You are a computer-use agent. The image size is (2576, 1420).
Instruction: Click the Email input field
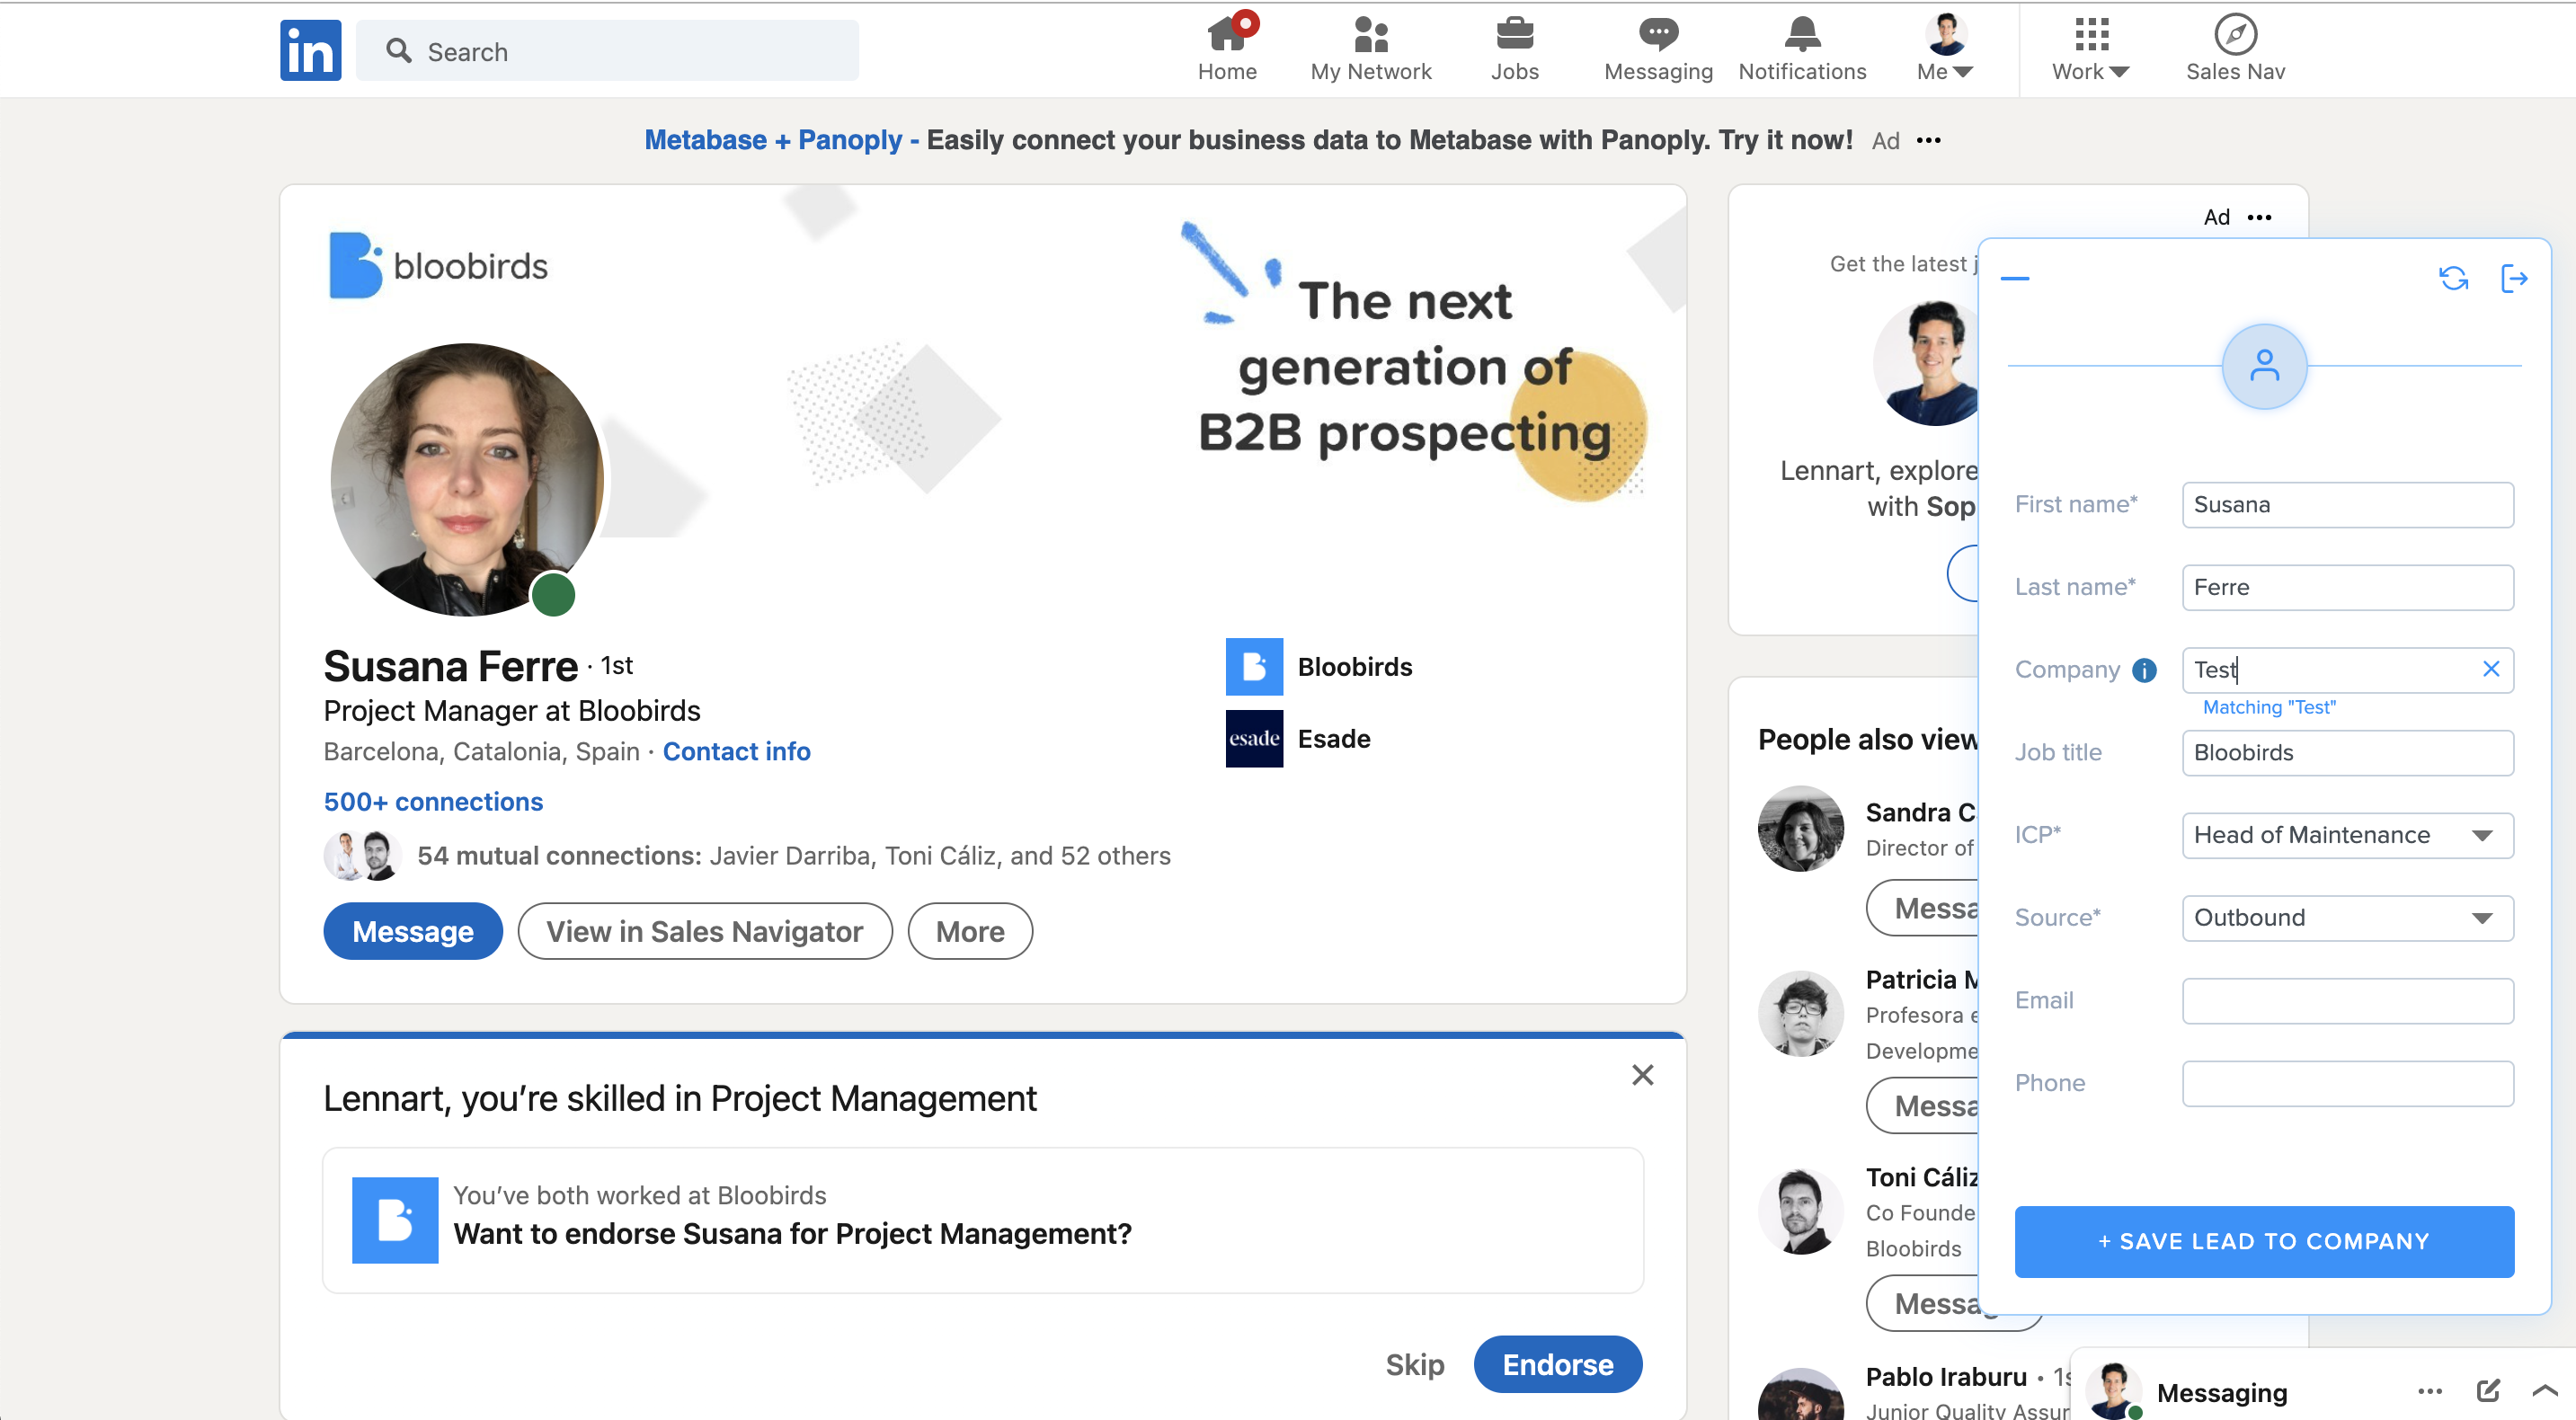point(2347,1001)
